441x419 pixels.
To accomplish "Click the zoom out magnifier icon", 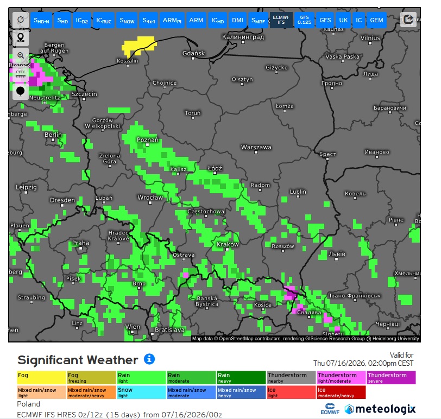I will coord(21,55).
